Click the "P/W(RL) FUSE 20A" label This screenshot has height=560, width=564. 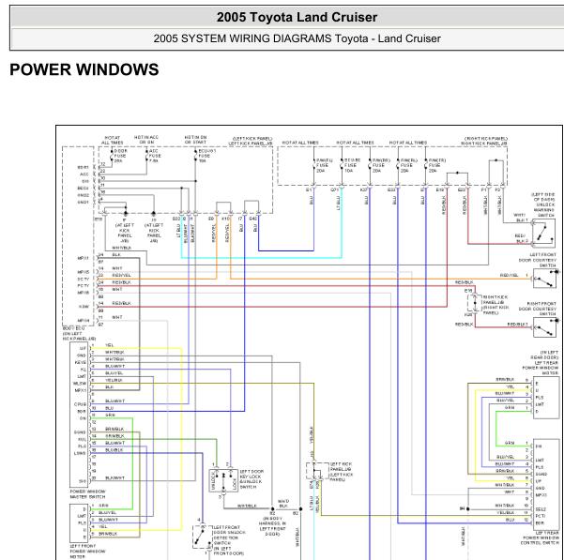coord(409,165)
